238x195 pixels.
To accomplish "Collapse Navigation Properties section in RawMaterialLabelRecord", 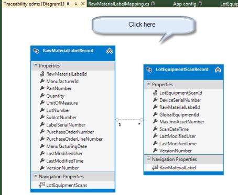I will pos(35,176).
